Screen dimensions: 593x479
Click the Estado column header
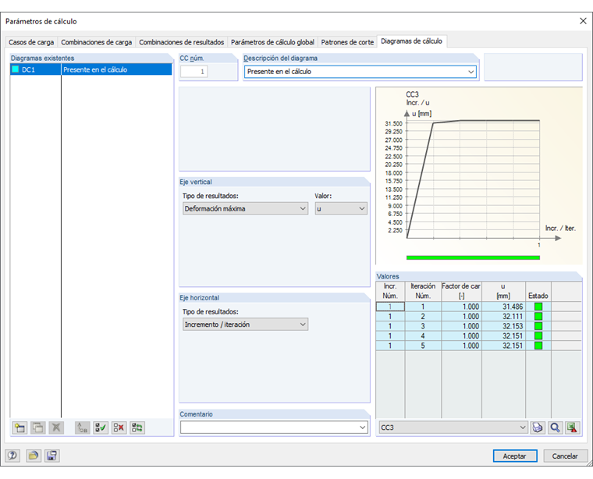538,291
